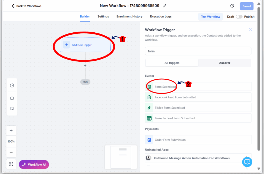
Task: Click the LinkedIn logo icon
Action: (x=149, y=118)
